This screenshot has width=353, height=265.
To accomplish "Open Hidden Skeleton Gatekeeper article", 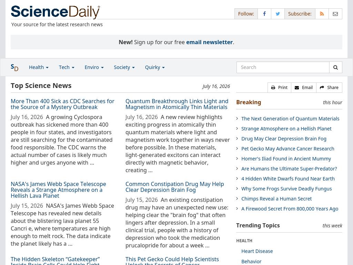I will tap(55, 261).
